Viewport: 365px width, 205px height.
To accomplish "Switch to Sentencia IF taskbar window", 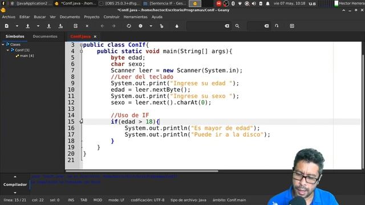I will 165,3.
